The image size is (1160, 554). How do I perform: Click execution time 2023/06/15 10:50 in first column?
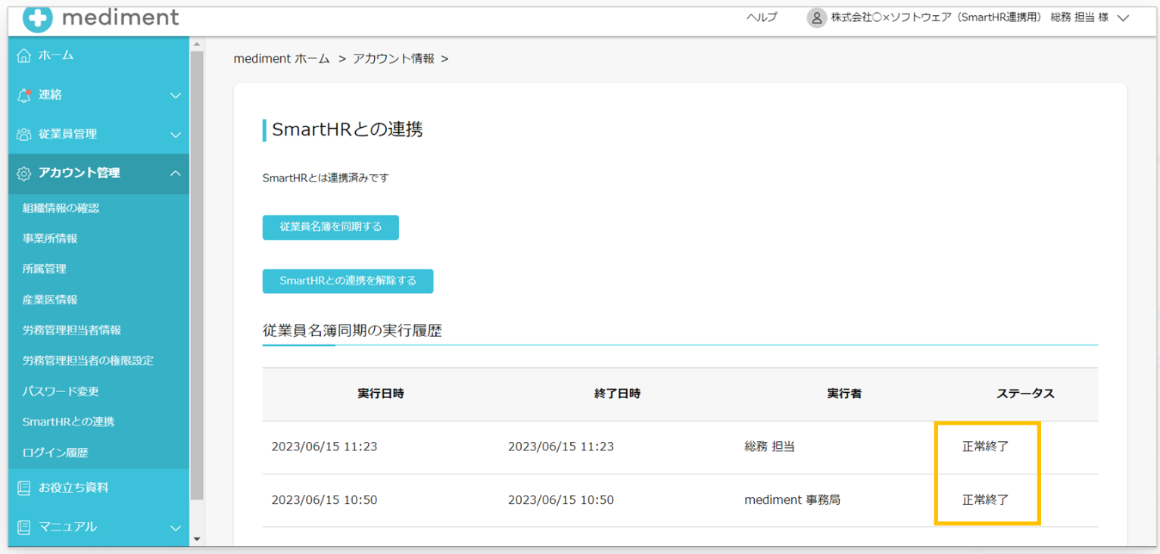tap(324, 500)
